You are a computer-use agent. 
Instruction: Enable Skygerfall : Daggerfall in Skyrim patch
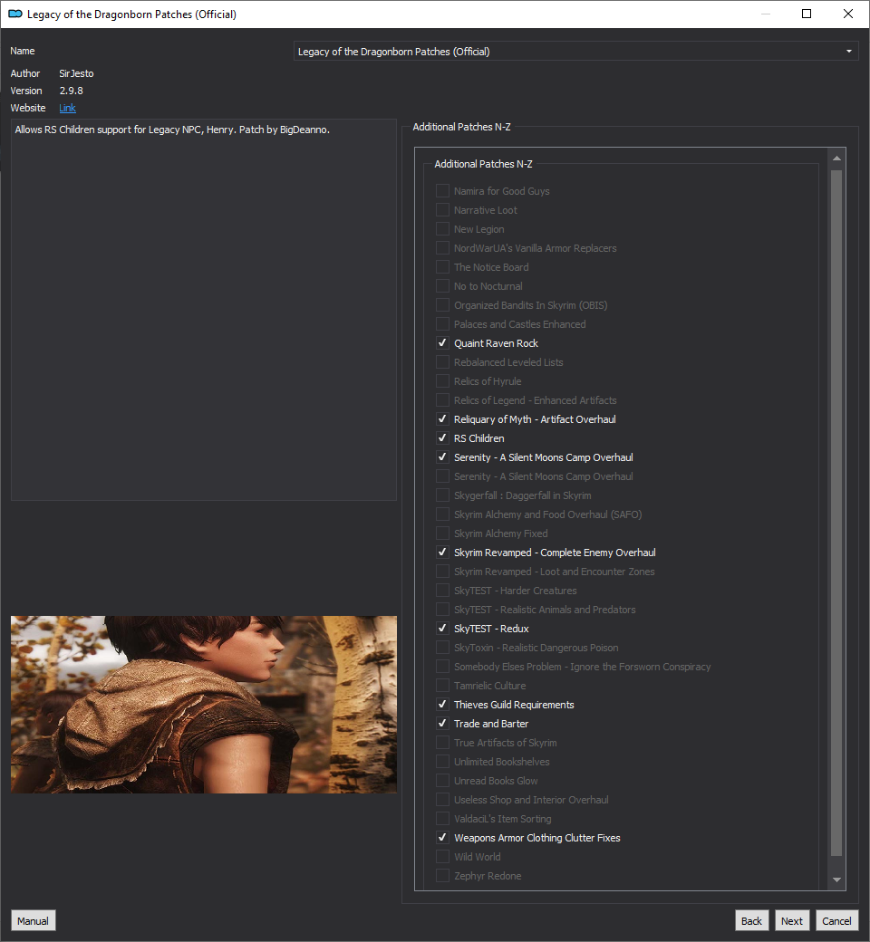click(x=442, y=495)
